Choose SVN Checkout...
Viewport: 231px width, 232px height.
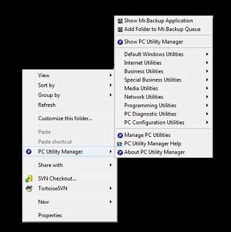click(69, 179)
